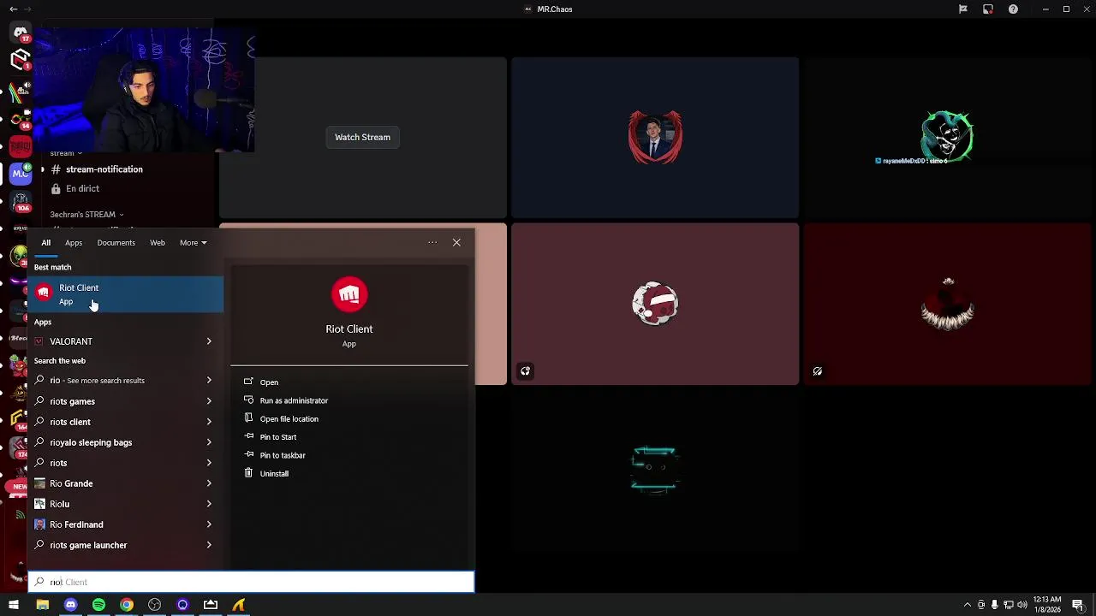Expand 'rioyalo sleeping bags' suggestion arrow
1096x616 pixels.
(x=209, y=442)
